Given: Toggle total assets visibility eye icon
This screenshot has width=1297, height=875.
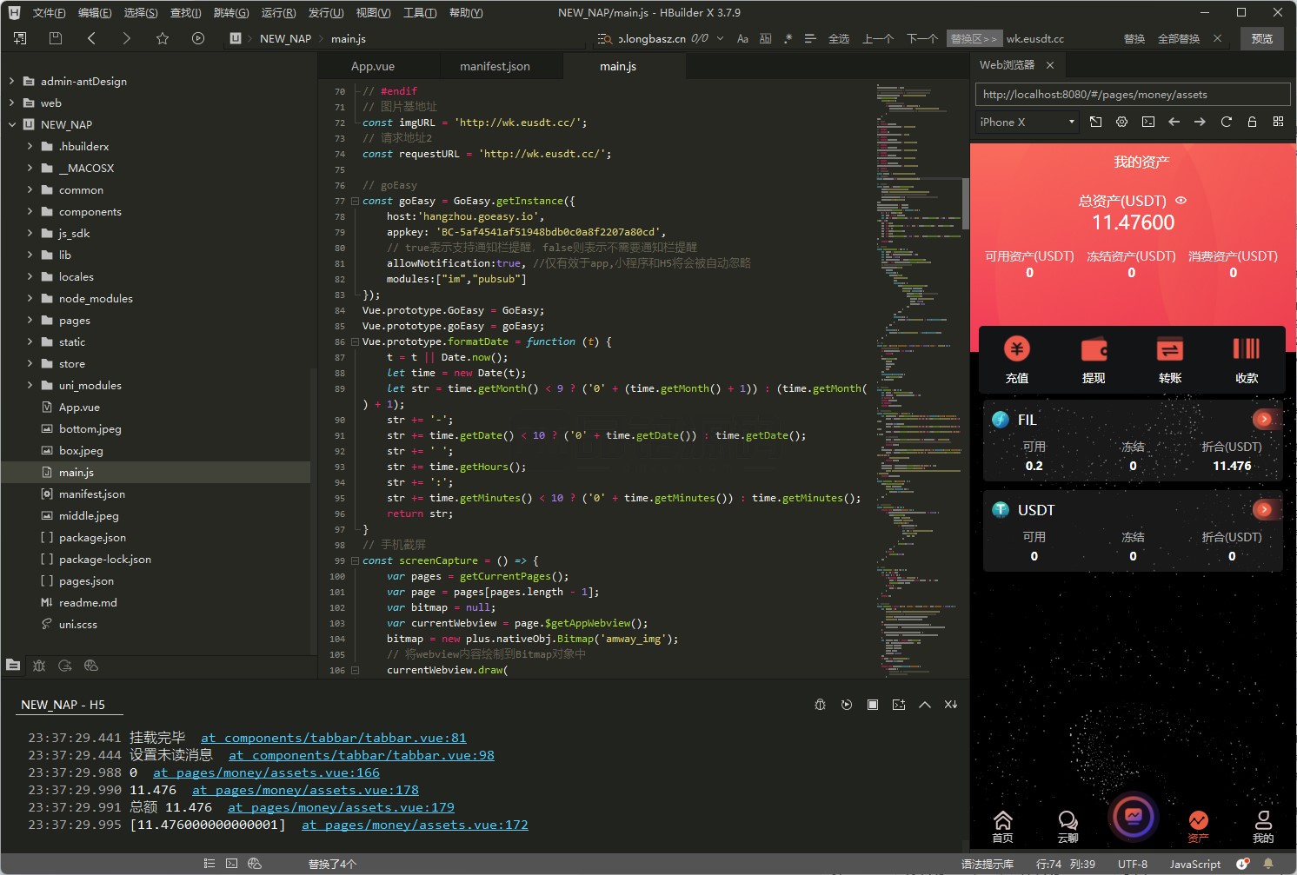Looking at the screenshot, I should point(1181,200).
